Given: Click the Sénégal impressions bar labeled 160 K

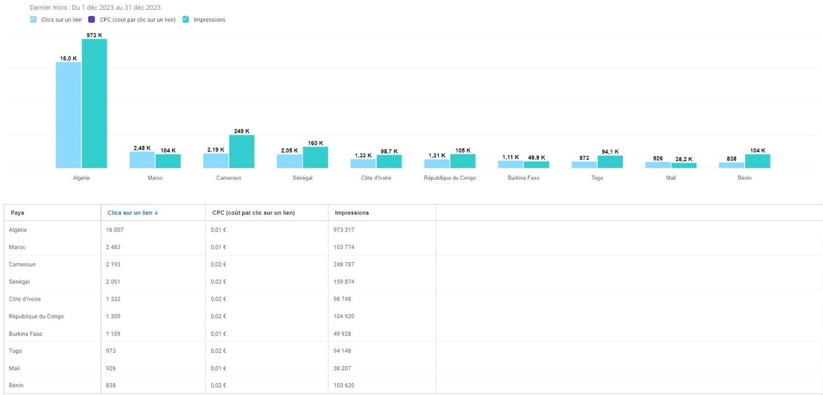Looking at the screenshot, I should pos(315,157).
